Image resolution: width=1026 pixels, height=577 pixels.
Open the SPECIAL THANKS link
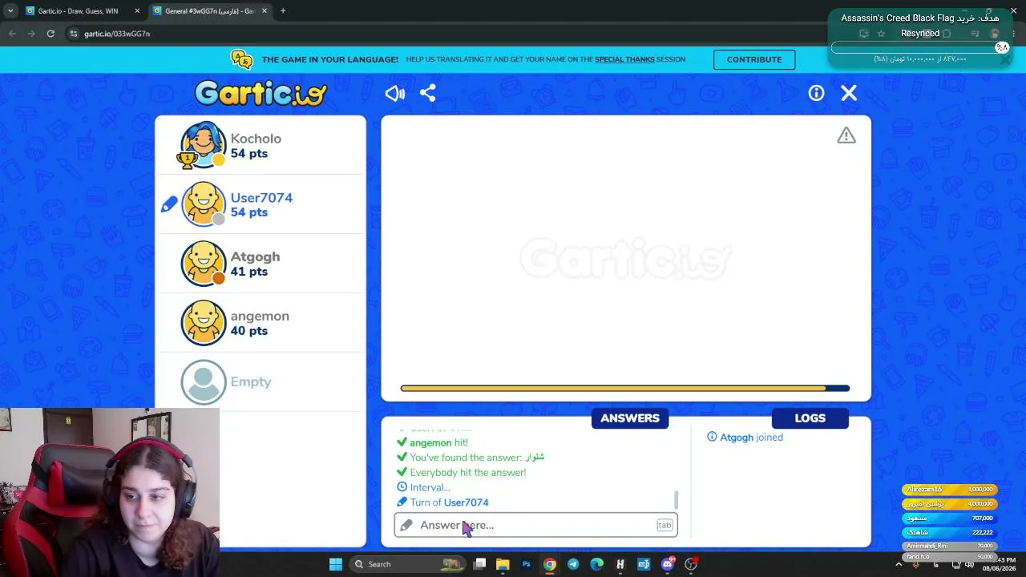[624, 59]
